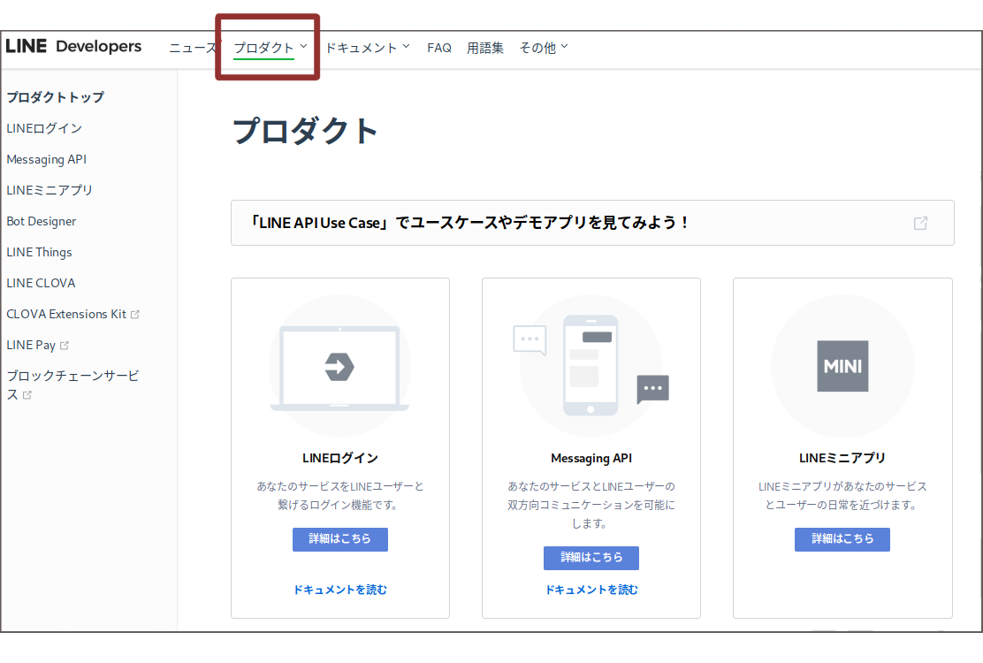
Task: Click 用語集 in the navigation bar
Action: point(485,48)
